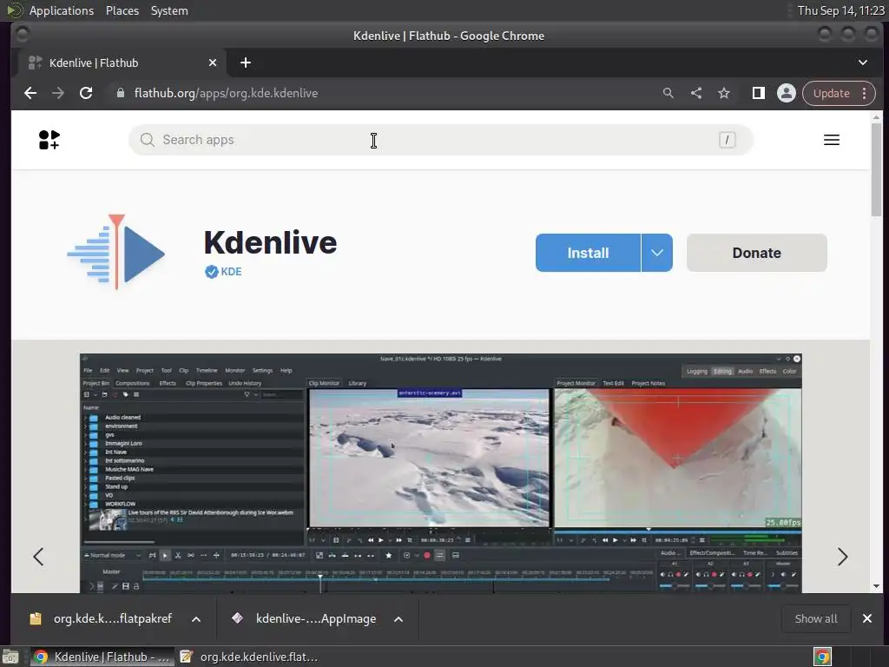Open a new tab with the plus
The image size is (889, 667).
pyautogui.click(x=246, y=63)
